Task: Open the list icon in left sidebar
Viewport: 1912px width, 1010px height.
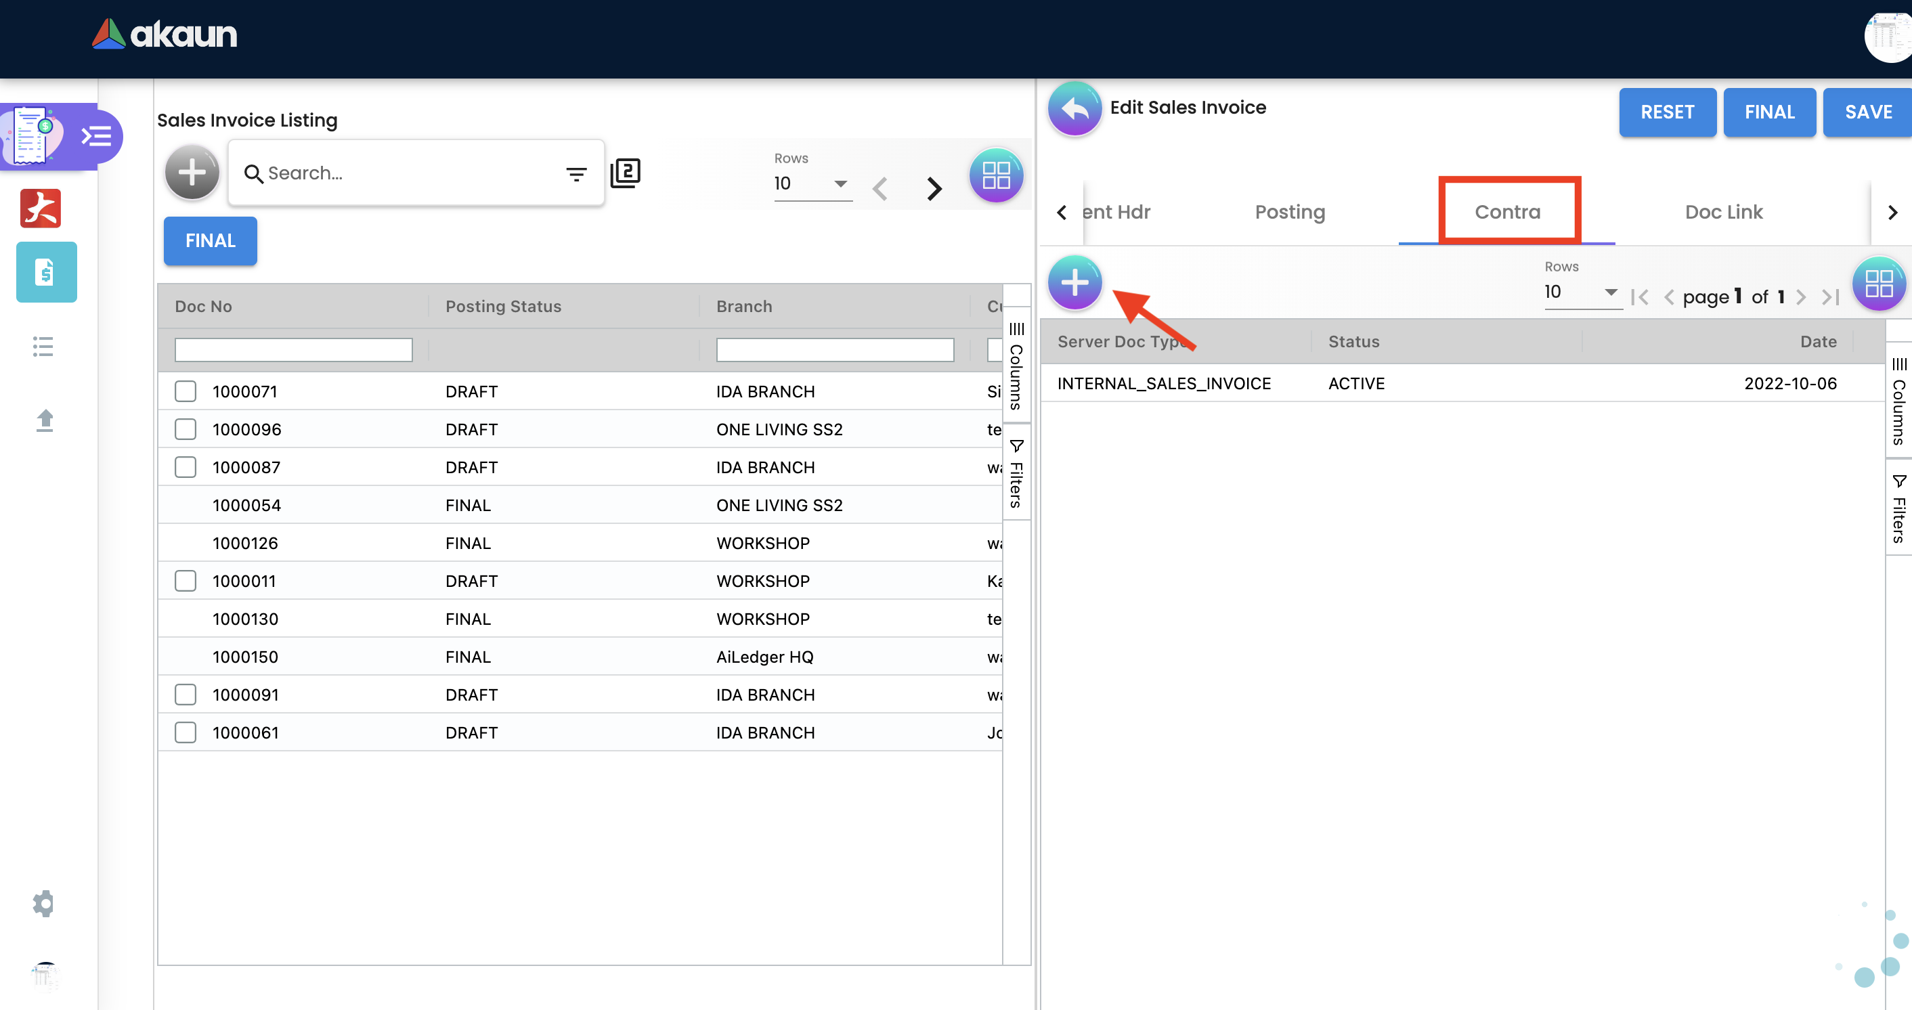Action: click(x=43, y=347)
